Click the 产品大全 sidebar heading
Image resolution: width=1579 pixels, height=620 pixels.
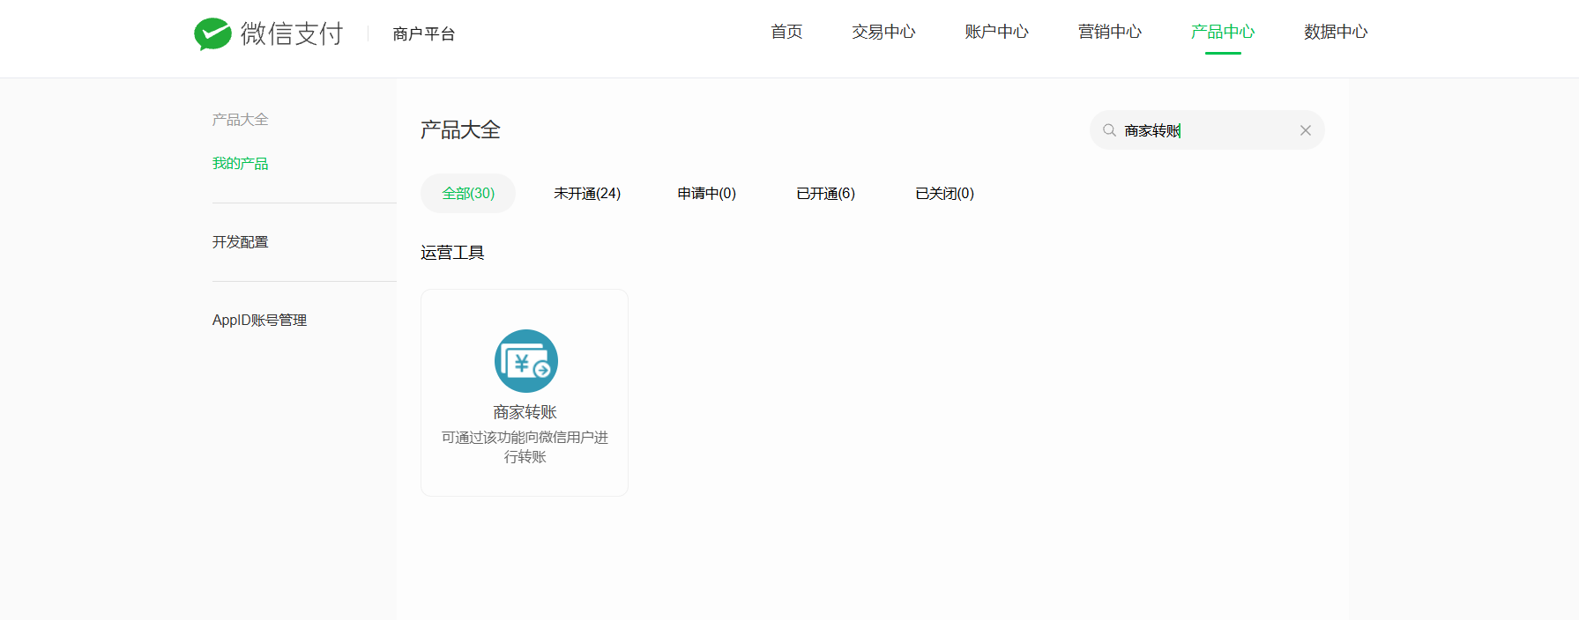[240, 119]
